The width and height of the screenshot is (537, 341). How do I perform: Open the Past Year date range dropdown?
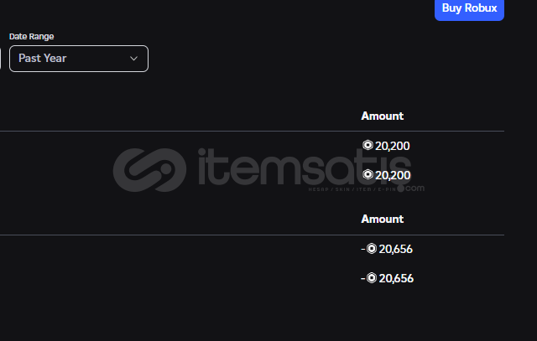coord(79,59)
